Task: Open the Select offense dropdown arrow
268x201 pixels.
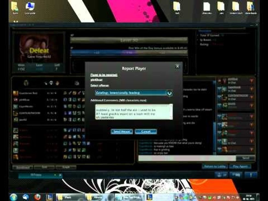Action: point(169,93)
